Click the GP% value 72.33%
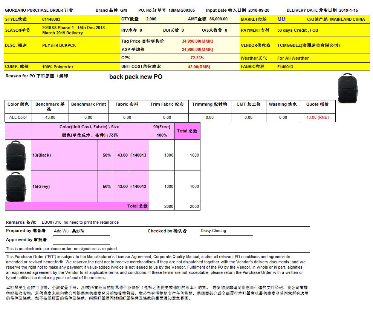 pyautogui.click(x=197, y=58)
